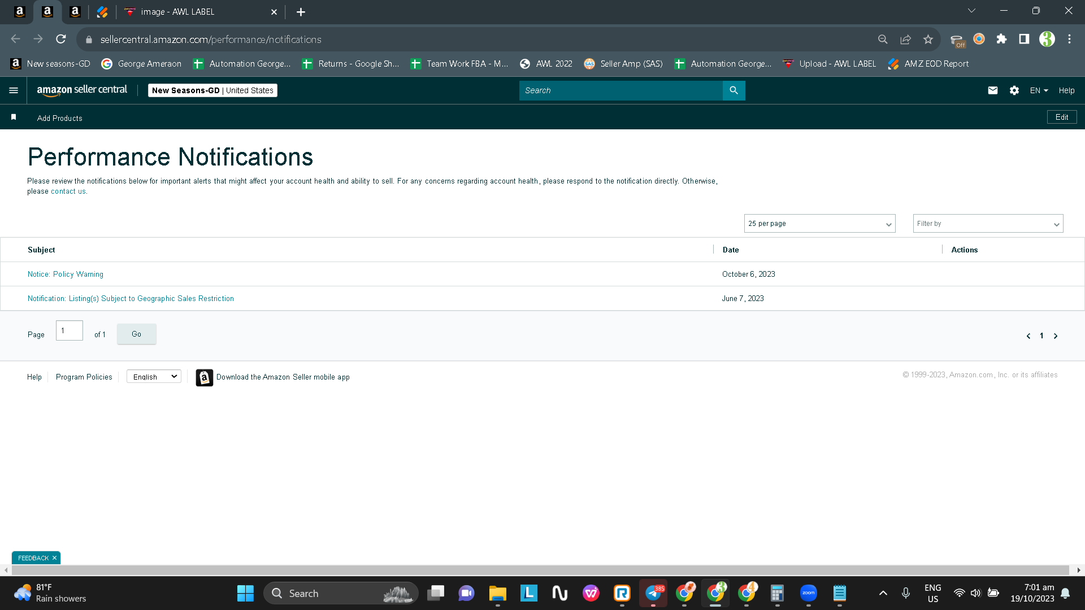This screenshot has width=1085, height=610.
Task: Open Zoom from the taskbar
Action: pyautogui.click(x=808, y=593)
